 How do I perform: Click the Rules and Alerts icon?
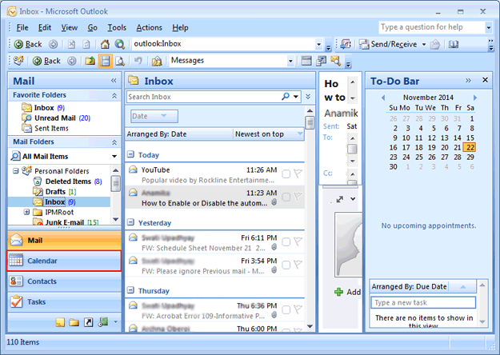(x=157, y=61)
